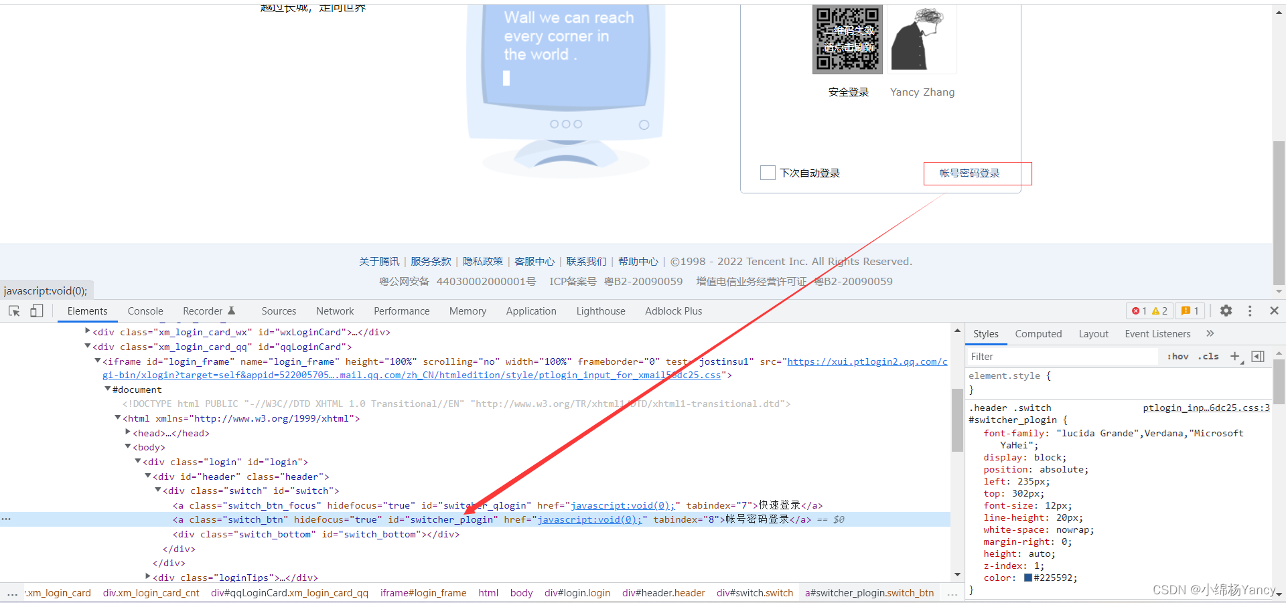Collapse the div id=header node
1286x603 pixels.
(x=147, y=476)
